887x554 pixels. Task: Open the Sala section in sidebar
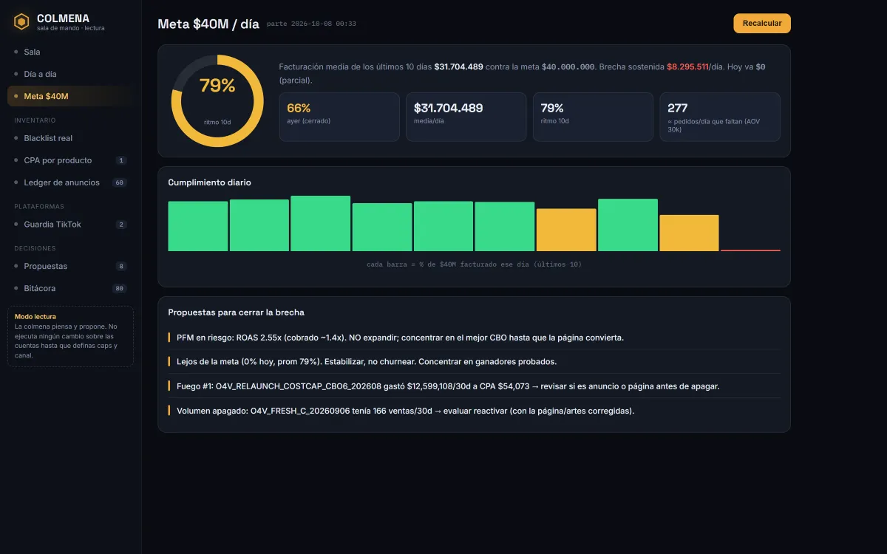(x=70, y=52)
